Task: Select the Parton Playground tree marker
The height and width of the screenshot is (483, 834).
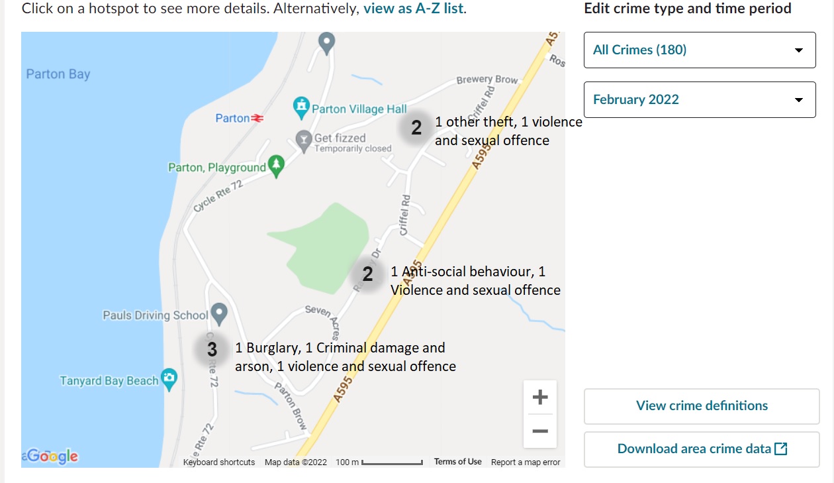Action: (x=276, y=166)
